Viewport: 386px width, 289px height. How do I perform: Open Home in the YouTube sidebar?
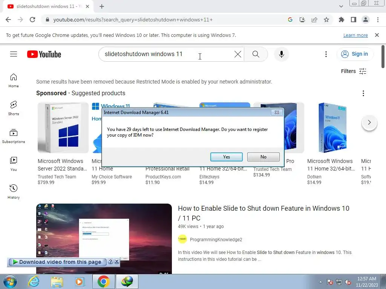14,81
